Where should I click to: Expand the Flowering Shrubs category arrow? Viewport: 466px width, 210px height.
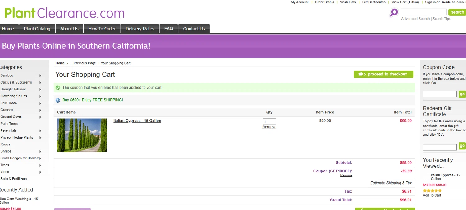click(x=40, y=96)
